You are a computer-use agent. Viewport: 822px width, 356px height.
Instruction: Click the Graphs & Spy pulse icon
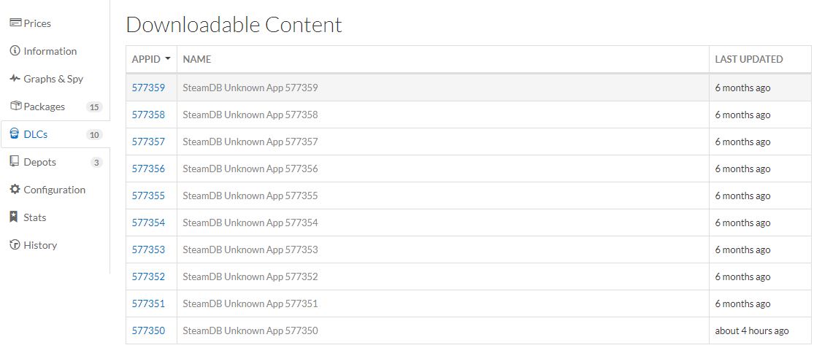pos(15,79)
